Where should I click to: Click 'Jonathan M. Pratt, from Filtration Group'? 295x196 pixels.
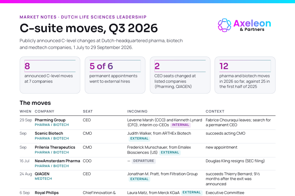162,174
